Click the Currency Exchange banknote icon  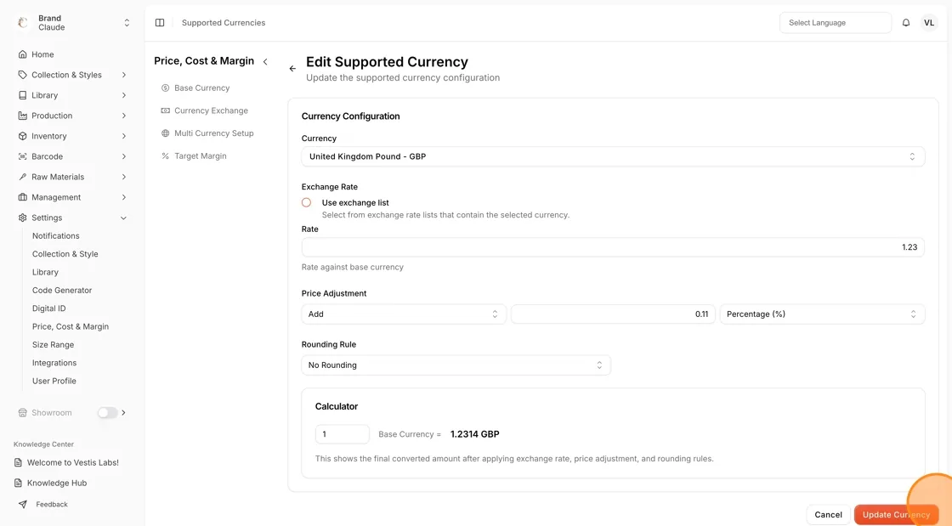pyautogui.click(x=165, y=110)
